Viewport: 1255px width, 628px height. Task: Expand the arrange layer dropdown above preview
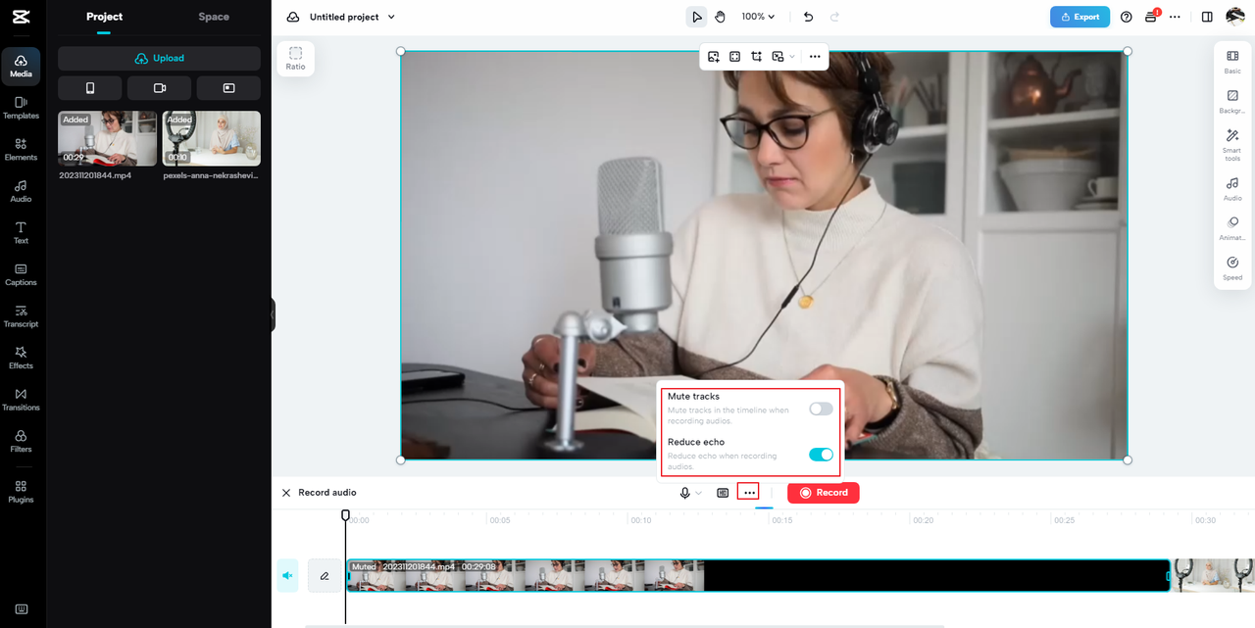[x=791, y=57]
